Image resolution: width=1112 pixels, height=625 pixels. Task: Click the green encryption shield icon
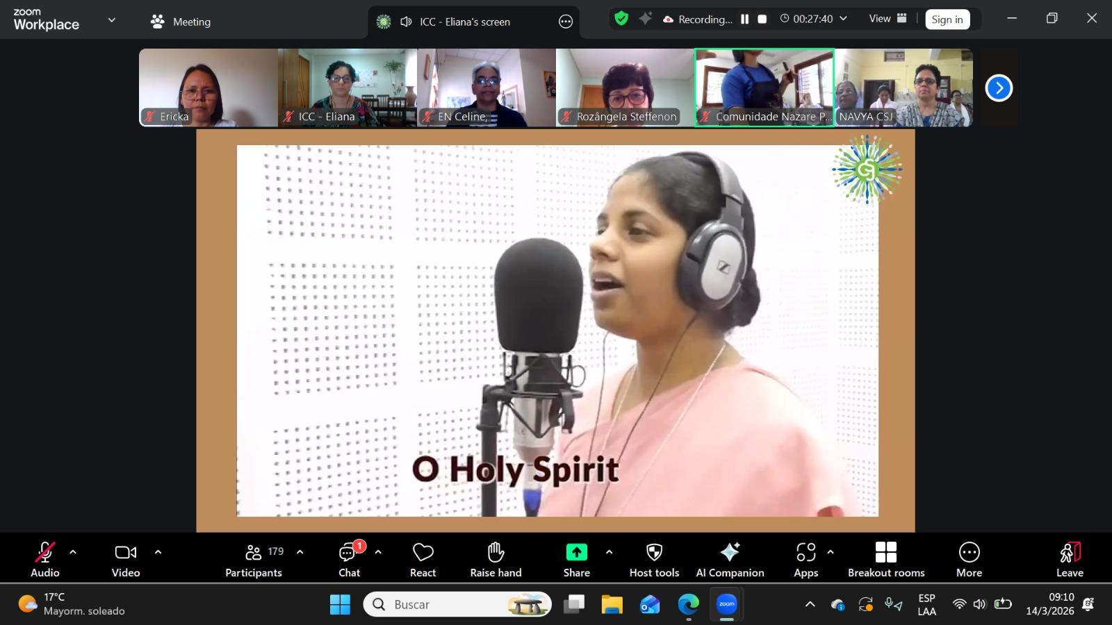tap(621, 19)
